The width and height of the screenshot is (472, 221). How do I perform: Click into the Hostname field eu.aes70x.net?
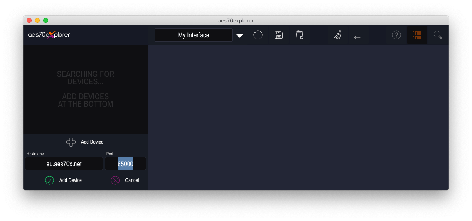click(x=64, y=164)
